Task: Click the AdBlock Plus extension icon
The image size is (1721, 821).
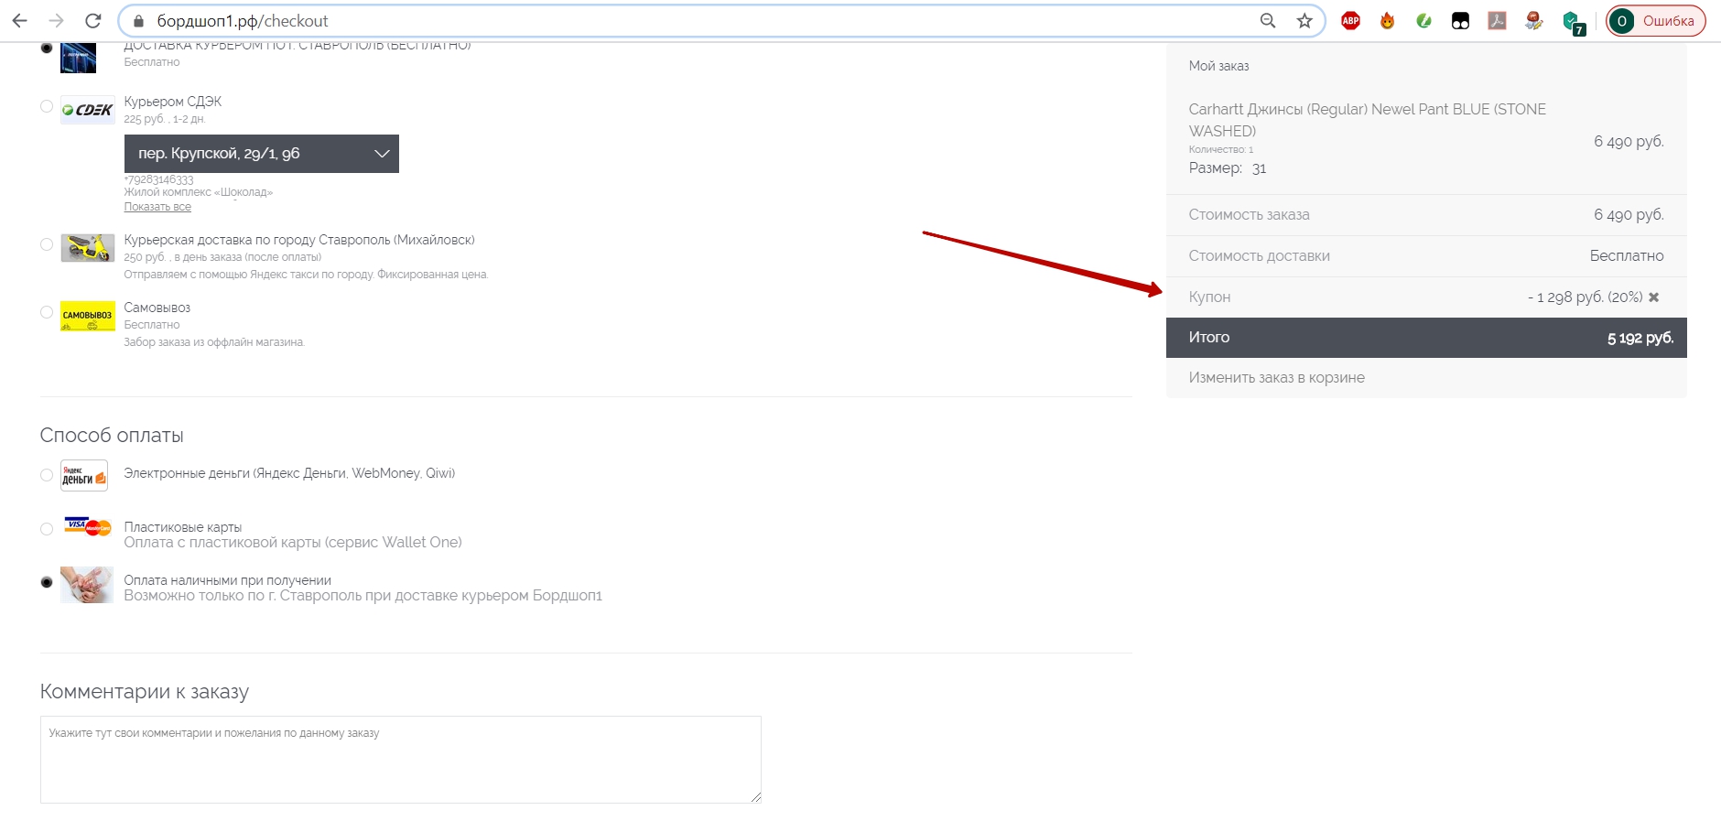Action: click(x=1350, y=21)
